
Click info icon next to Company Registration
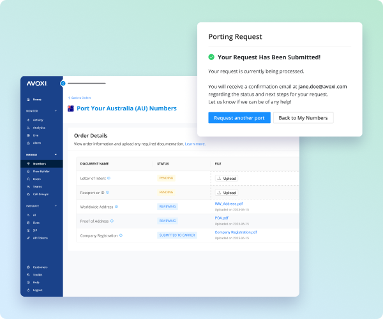[121, 235]
